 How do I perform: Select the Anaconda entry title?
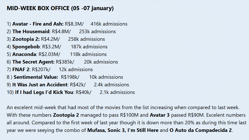click(x=25, y=54)
